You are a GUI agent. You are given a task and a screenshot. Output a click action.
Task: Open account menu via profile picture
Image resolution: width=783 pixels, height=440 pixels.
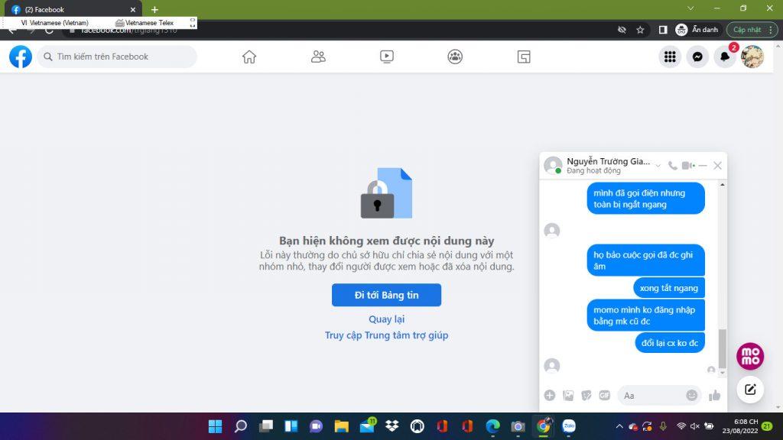point(752,57)
